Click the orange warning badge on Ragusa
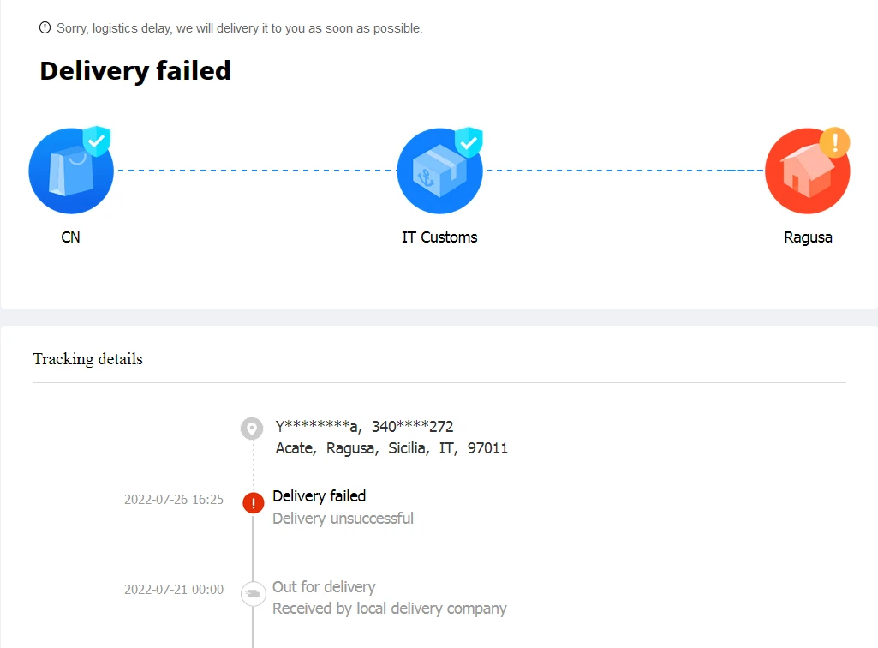The image size is (878, 648). (x=834, y=141)
